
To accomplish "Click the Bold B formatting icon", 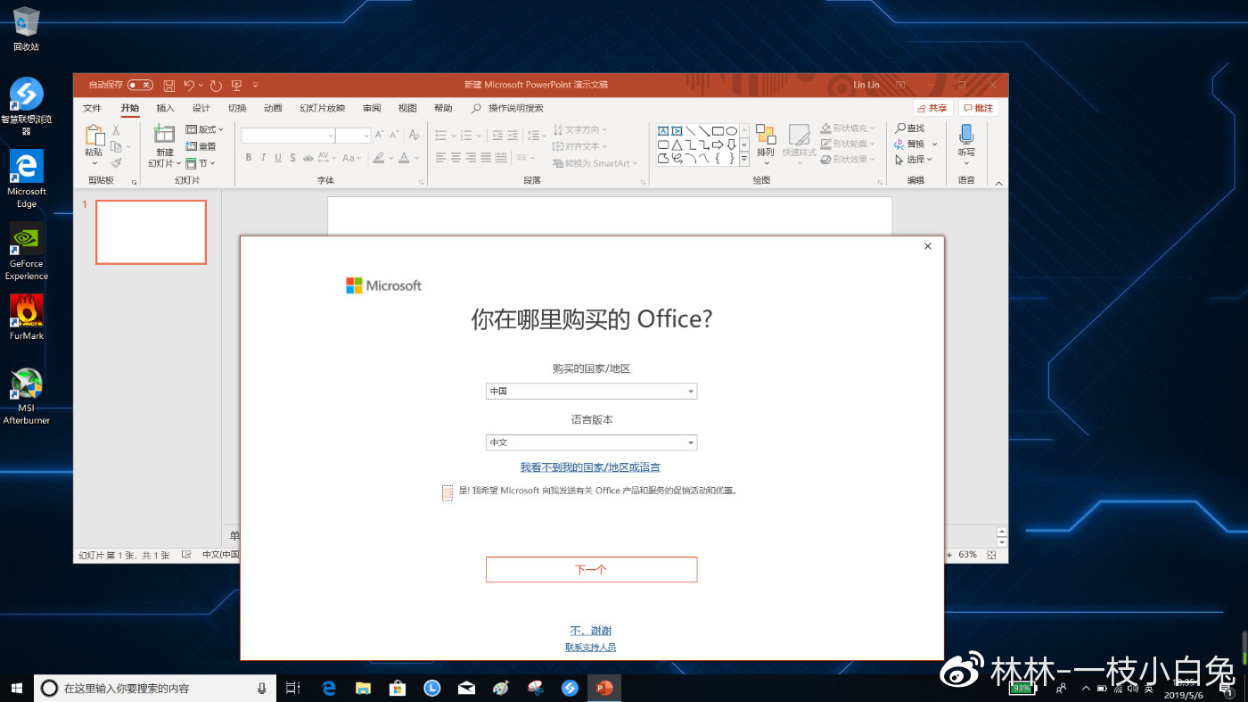I will pos(249,158).
